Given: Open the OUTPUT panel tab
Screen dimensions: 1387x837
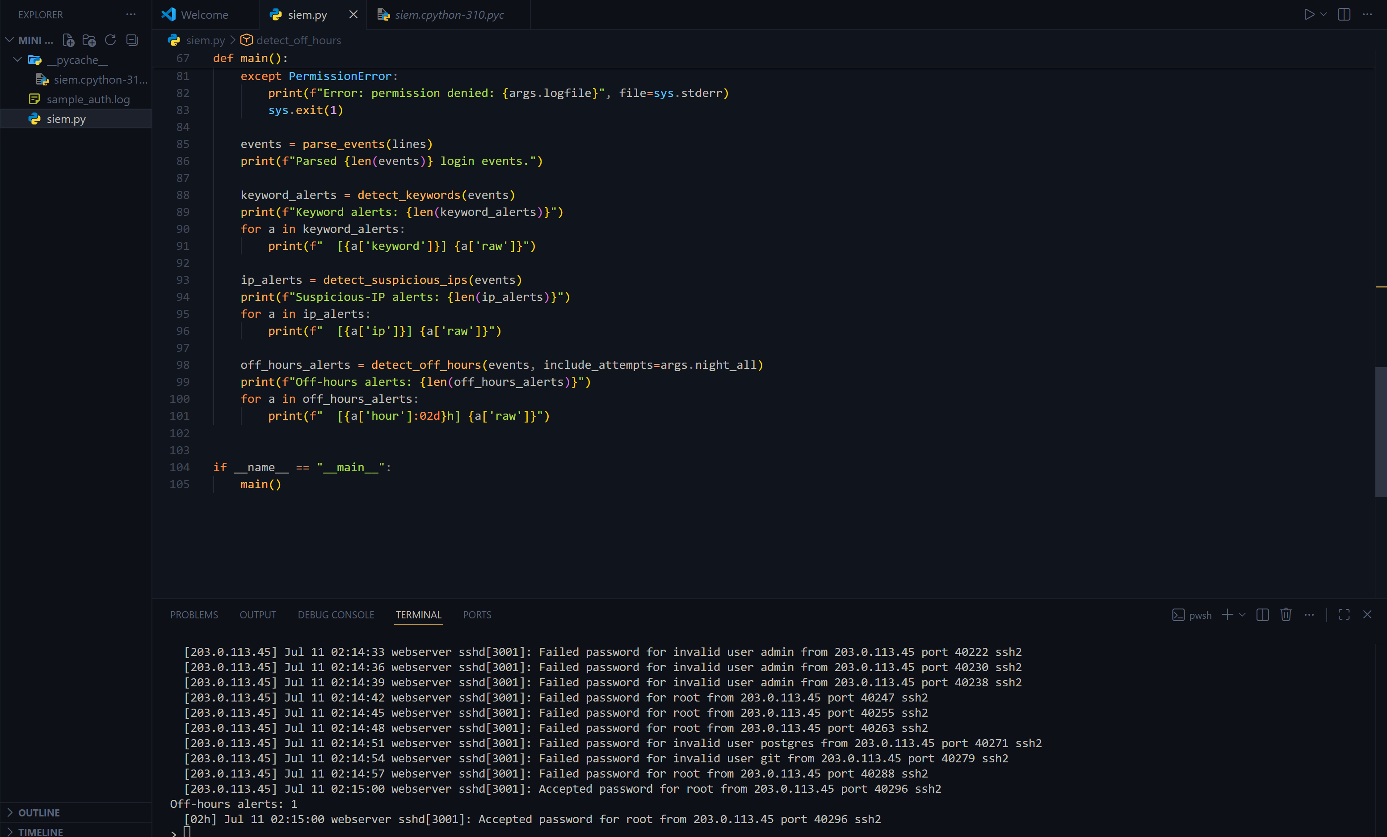Looking at the screenshot, I should click(x=258, y=614).
